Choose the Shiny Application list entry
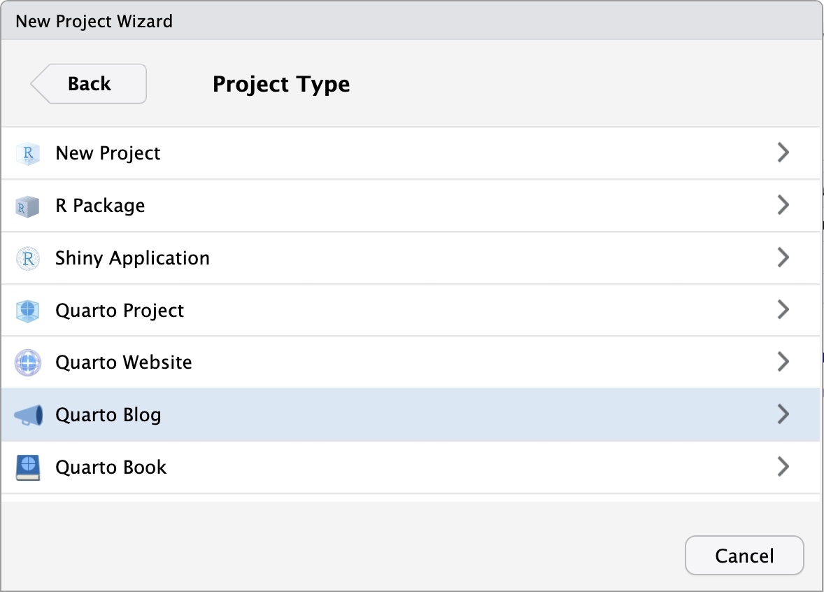 pyautogui.click(x=132, y=258)
